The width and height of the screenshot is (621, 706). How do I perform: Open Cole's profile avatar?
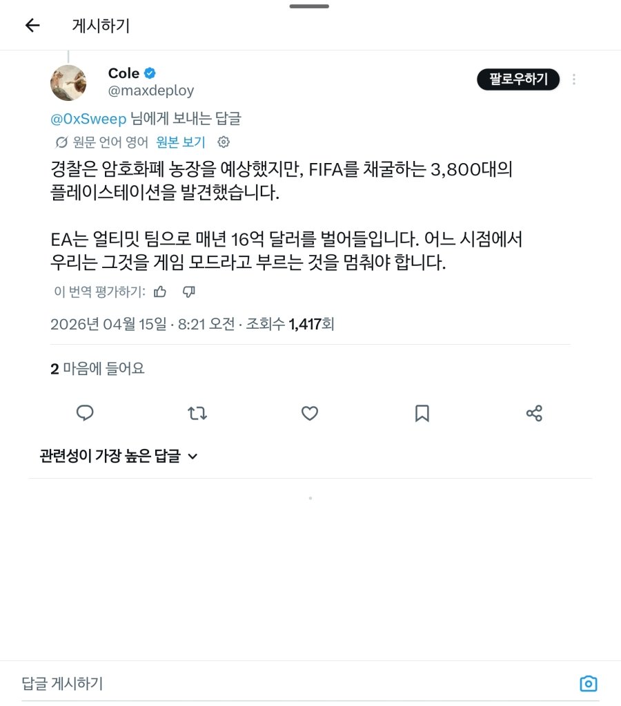click(x=68, y=83)
